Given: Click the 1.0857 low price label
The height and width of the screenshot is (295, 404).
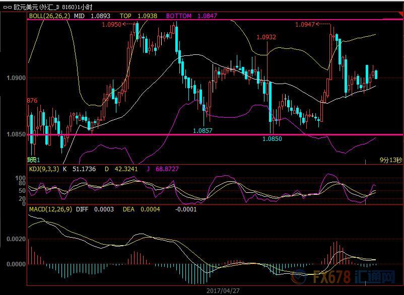Looking at the screenshot, I should [x=203, y=130].
